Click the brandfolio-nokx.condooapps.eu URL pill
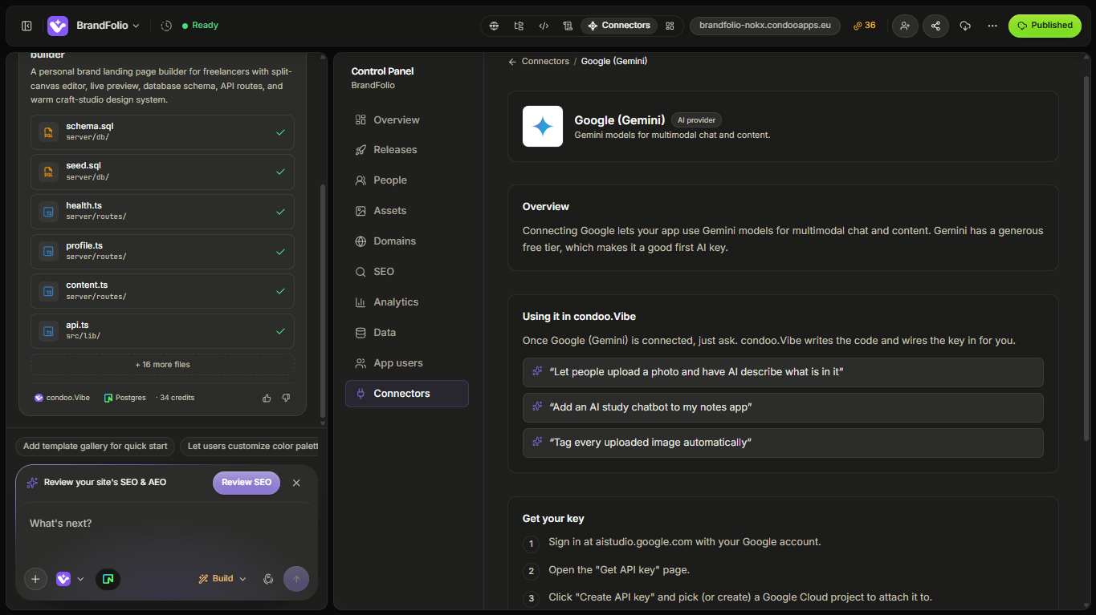 click(765, 26)
